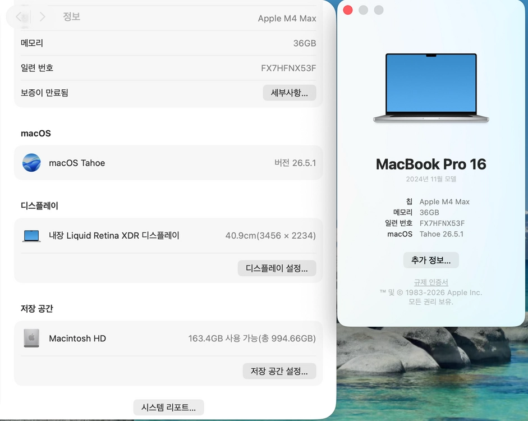Click Tahoe 26.5.1 in About window
528x421 pixels.
coord(442,234)
